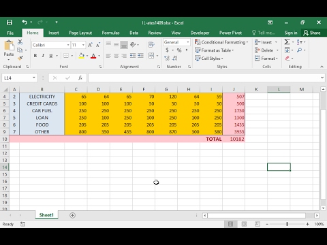Switch to the Insert tab
Screen dimensions: 327x245
point(54,33)
